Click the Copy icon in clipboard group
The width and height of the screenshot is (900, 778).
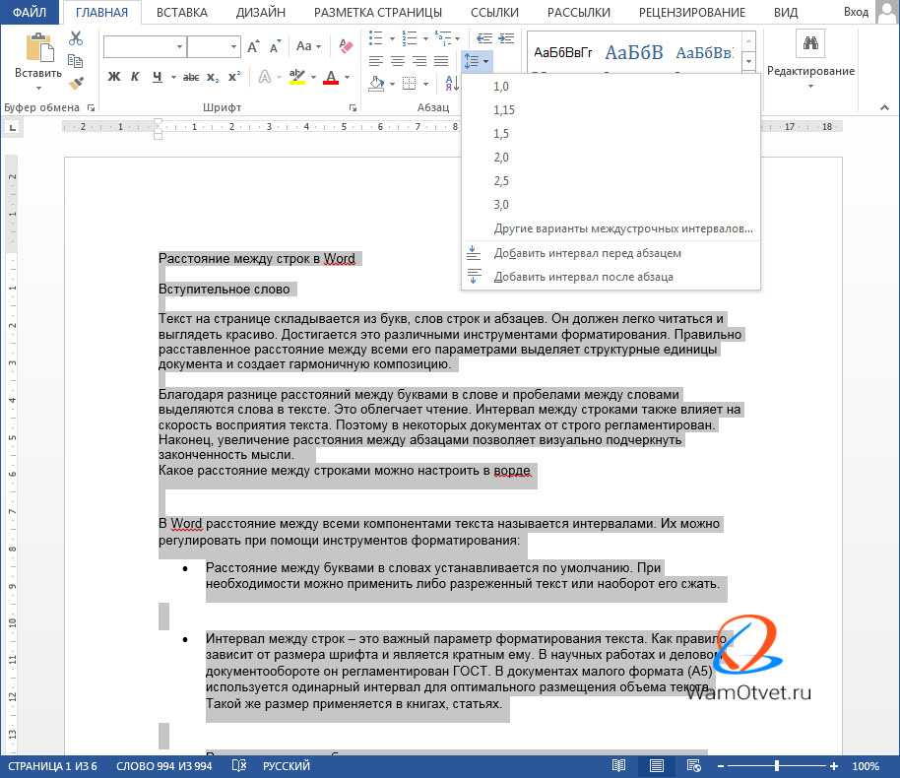pos(75,61)
